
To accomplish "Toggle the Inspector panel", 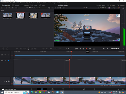I will tap(121, 5).
